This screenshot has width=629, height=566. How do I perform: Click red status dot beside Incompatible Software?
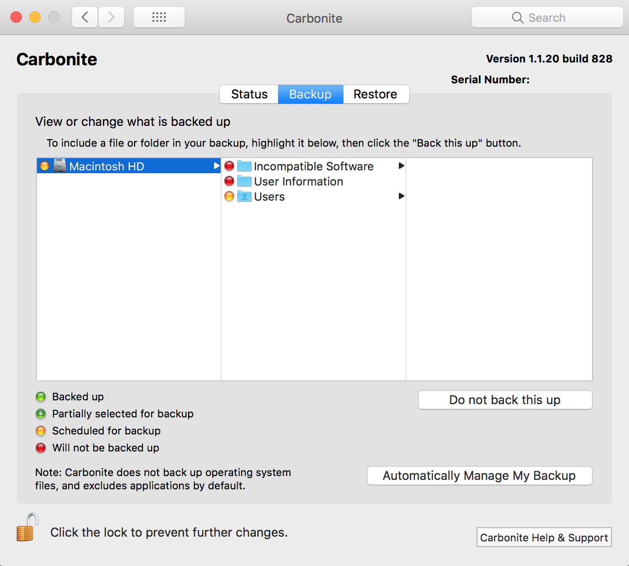pyautogui.click(x=229, y=166)
